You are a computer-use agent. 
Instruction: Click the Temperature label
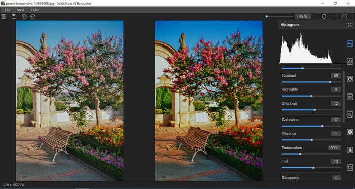click(x=292, y=147)
